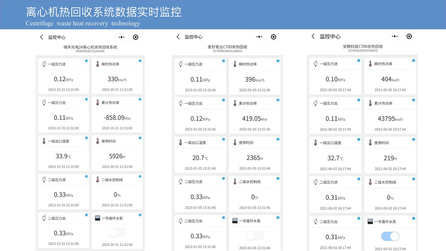
Task: Click the thermometer icon on 404kwh 瞬时热功率 card
Action: pos(371,64)
